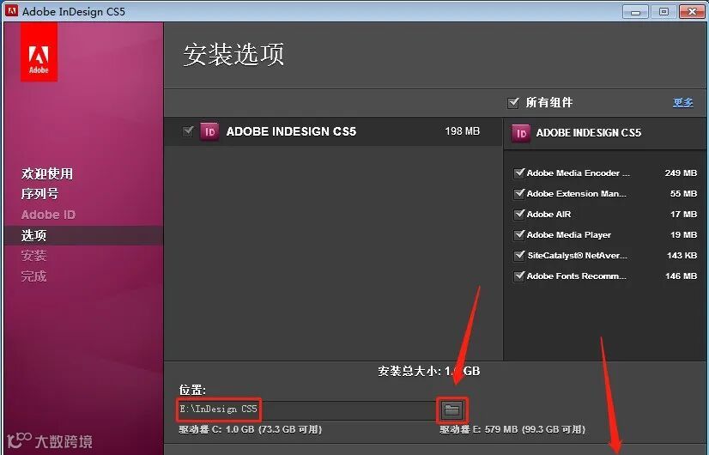Click the Adobe AIR label text
Screen dimensions: 709x455
pyautogui.click(x=549, y=214)
